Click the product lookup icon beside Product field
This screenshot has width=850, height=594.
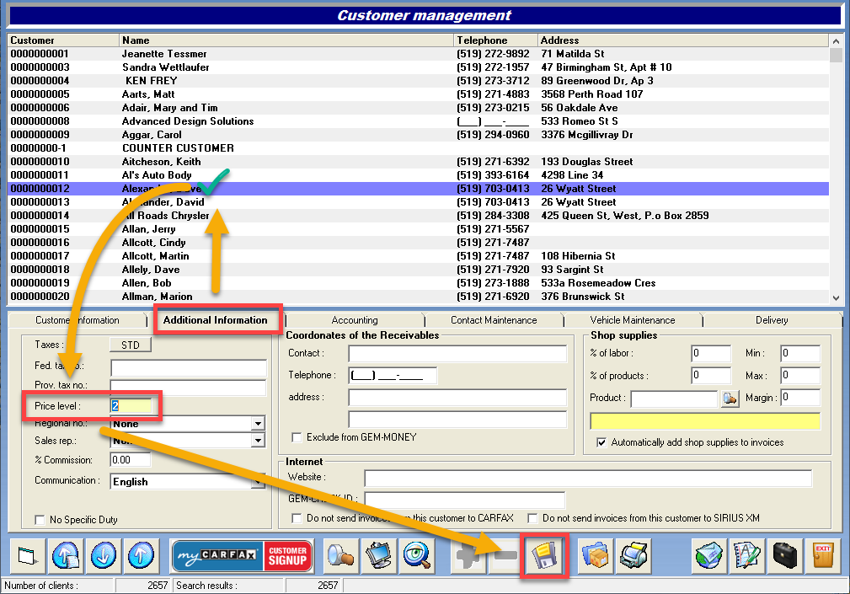click(730, 399)
